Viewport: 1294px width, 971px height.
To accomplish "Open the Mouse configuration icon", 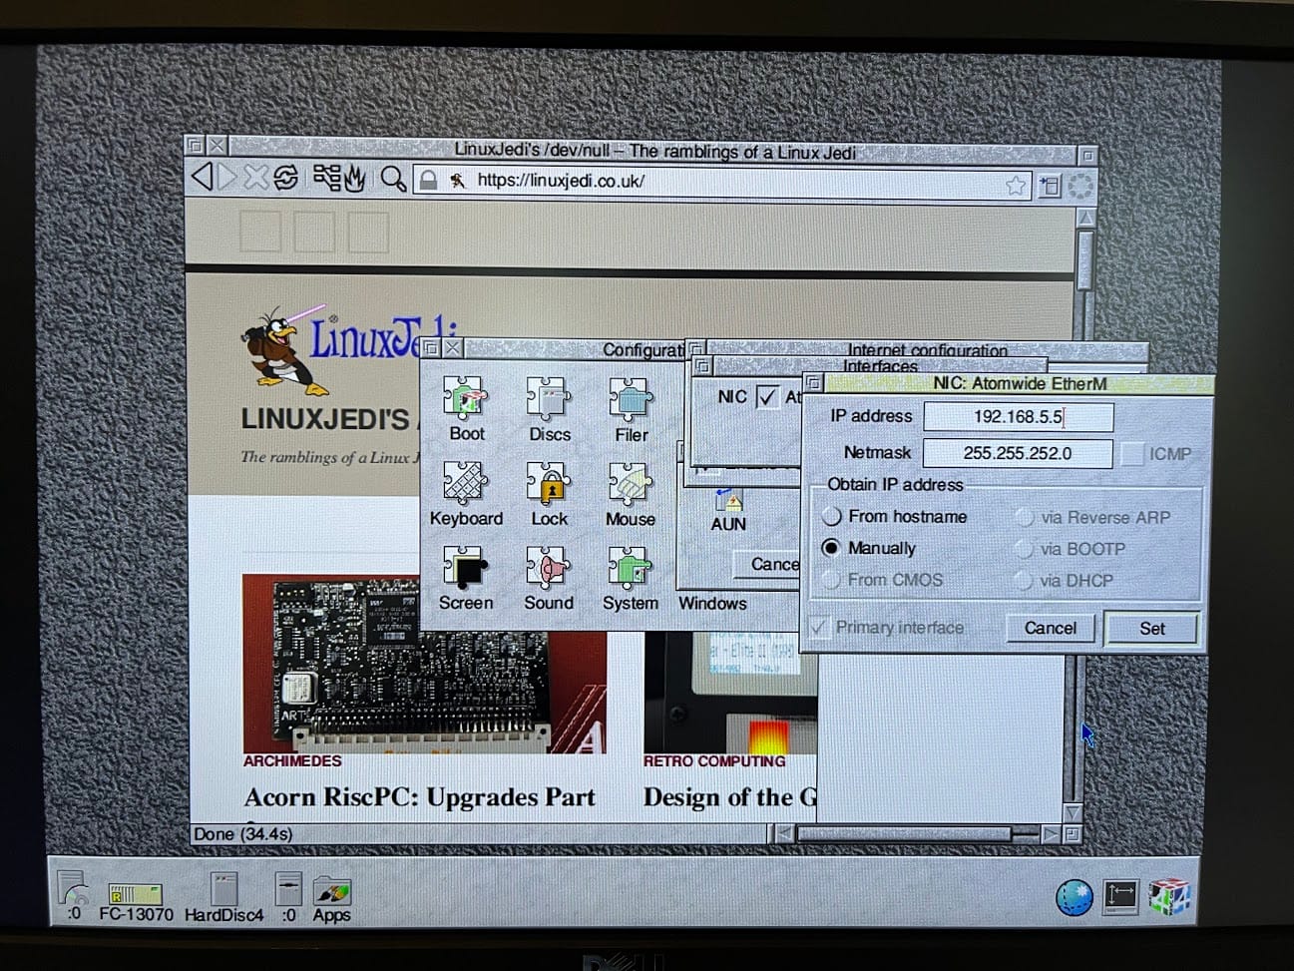I will click(x=631, y=485).
